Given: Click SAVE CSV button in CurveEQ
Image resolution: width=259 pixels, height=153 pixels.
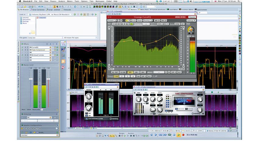Looking at the screenshot, I should coord(164,21).
